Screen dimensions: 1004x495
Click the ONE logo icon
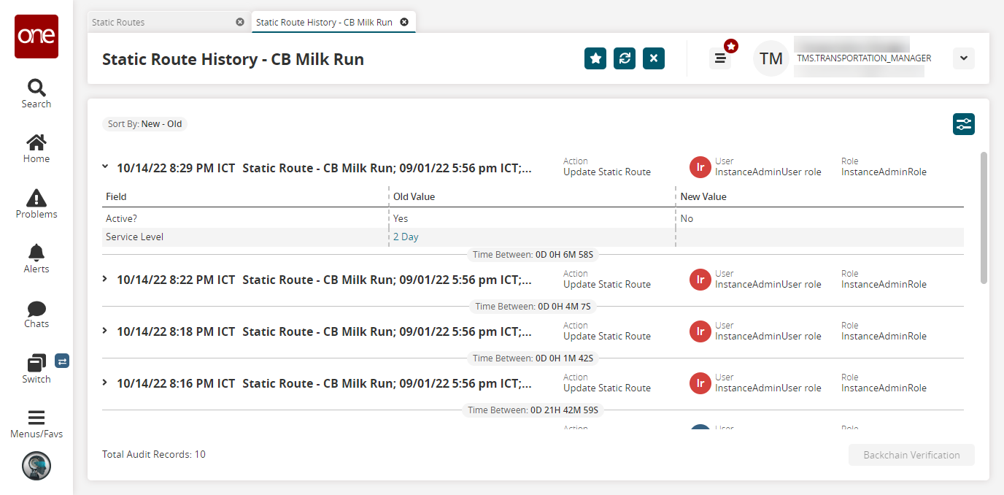(36, 37)
